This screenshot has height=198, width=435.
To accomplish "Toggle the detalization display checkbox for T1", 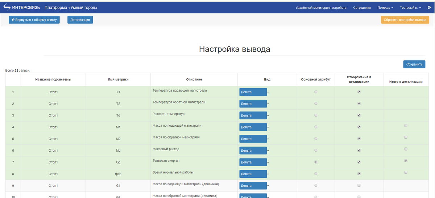I will (359, 92).
